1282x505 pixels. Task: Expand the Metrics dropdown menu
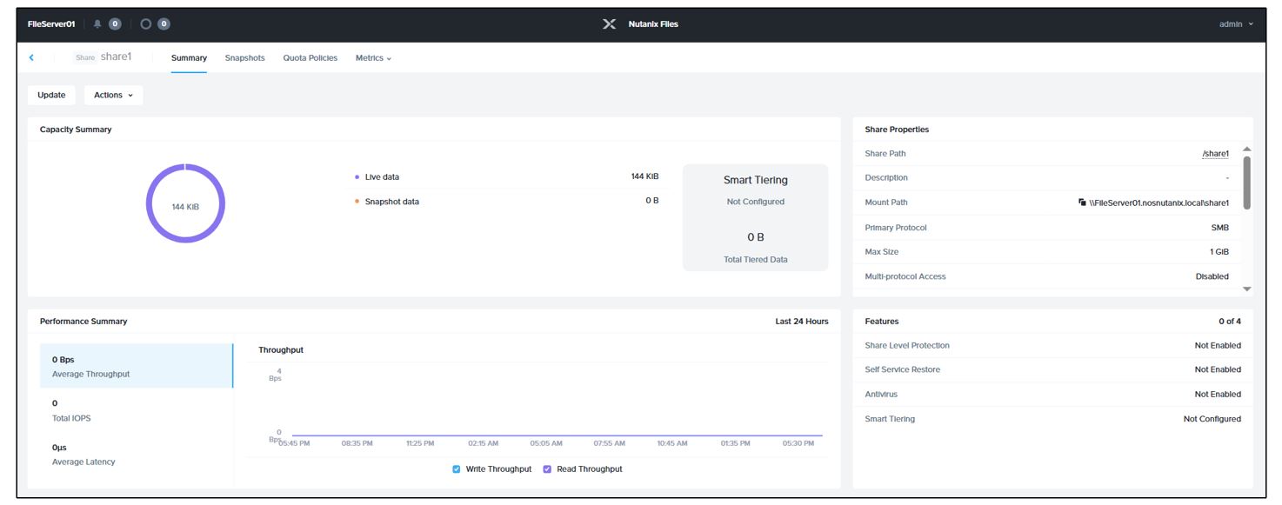click(373, 58)
